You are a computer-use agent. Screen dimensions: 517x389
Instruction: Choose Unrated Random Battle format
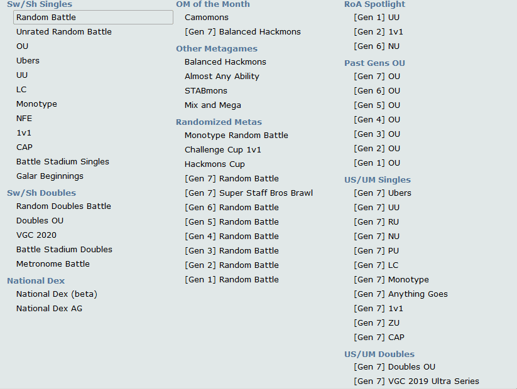(x=64, y=31)
